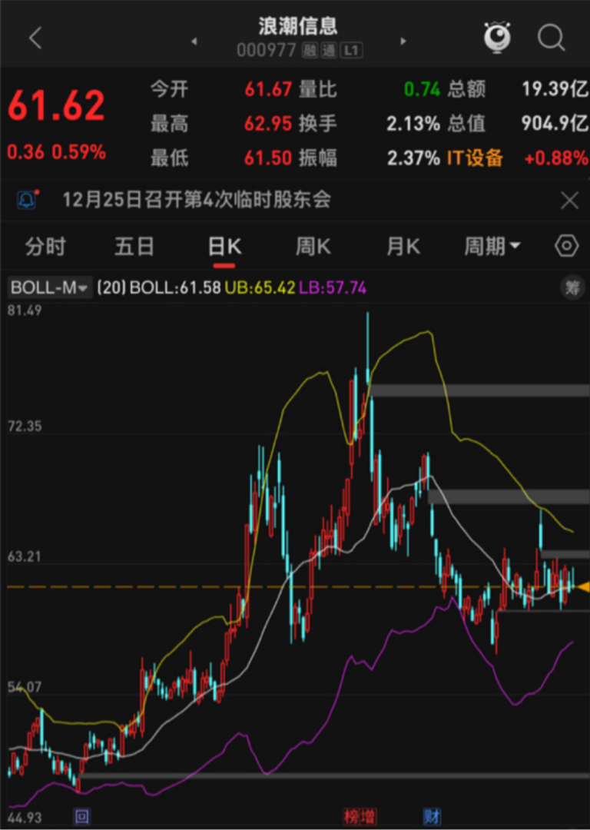Tap the 量比 value 0.74
Screen dimensions: 590x830
click(x=422, y=89)
